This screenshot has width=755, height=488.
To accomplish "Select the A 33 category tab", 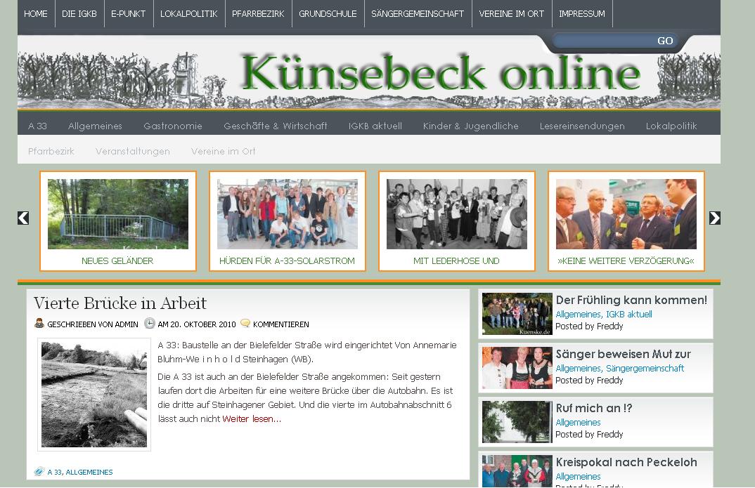I will (37, 126).
